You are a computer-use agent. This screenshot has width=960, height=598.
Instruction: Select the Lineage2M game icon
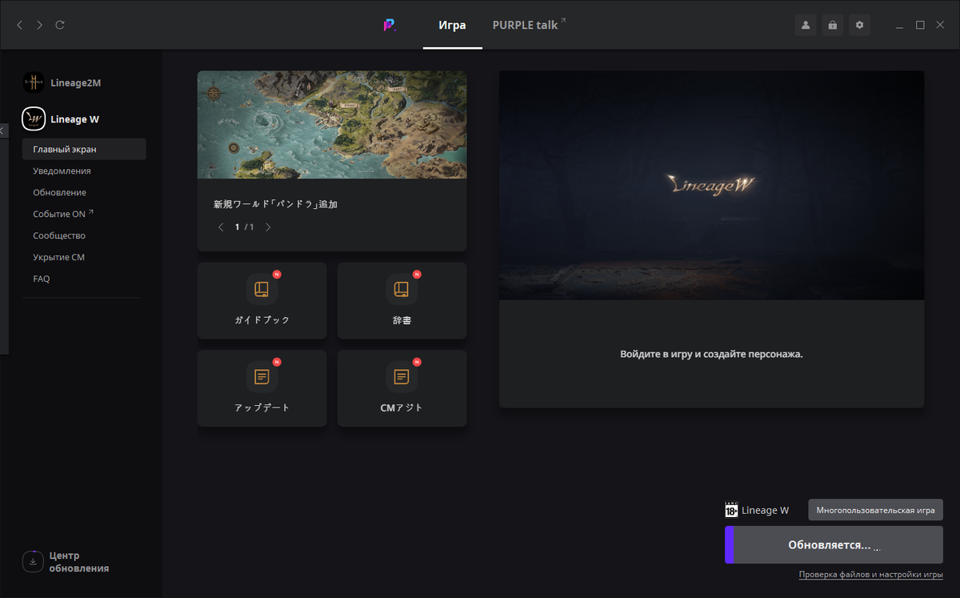[x=34, y=82]
